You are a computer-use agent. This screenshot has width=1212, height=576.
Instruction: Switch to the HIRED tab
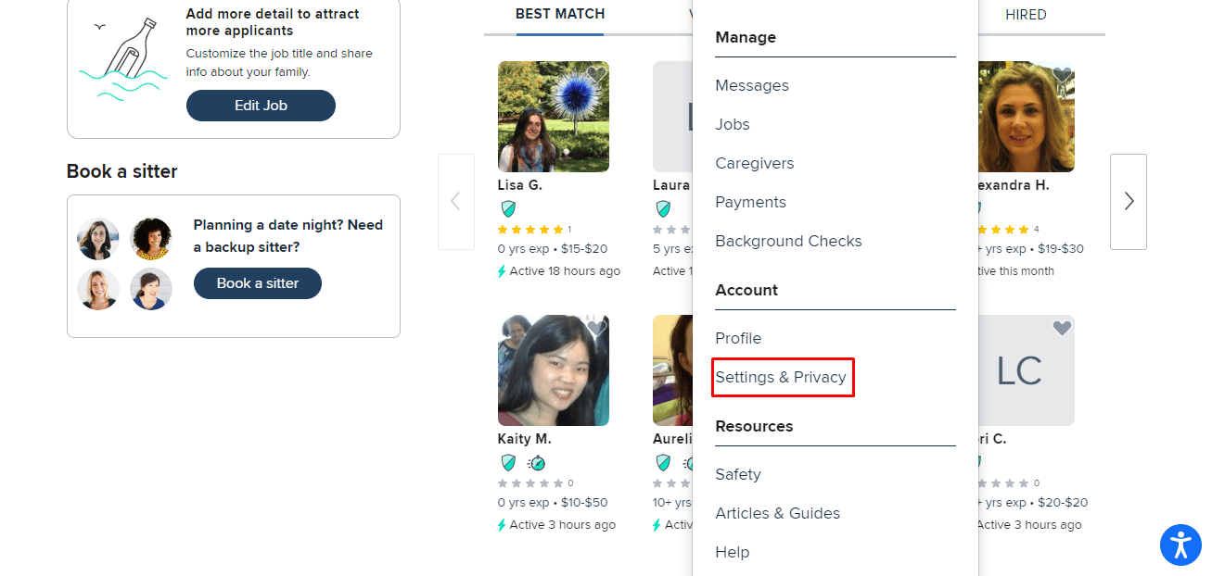(x=1026, y=15)
